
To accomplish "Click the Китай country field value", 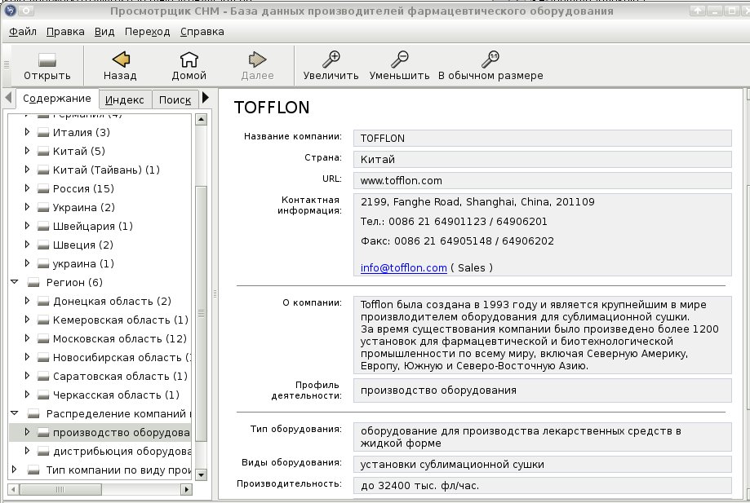I will pos(543,160).
